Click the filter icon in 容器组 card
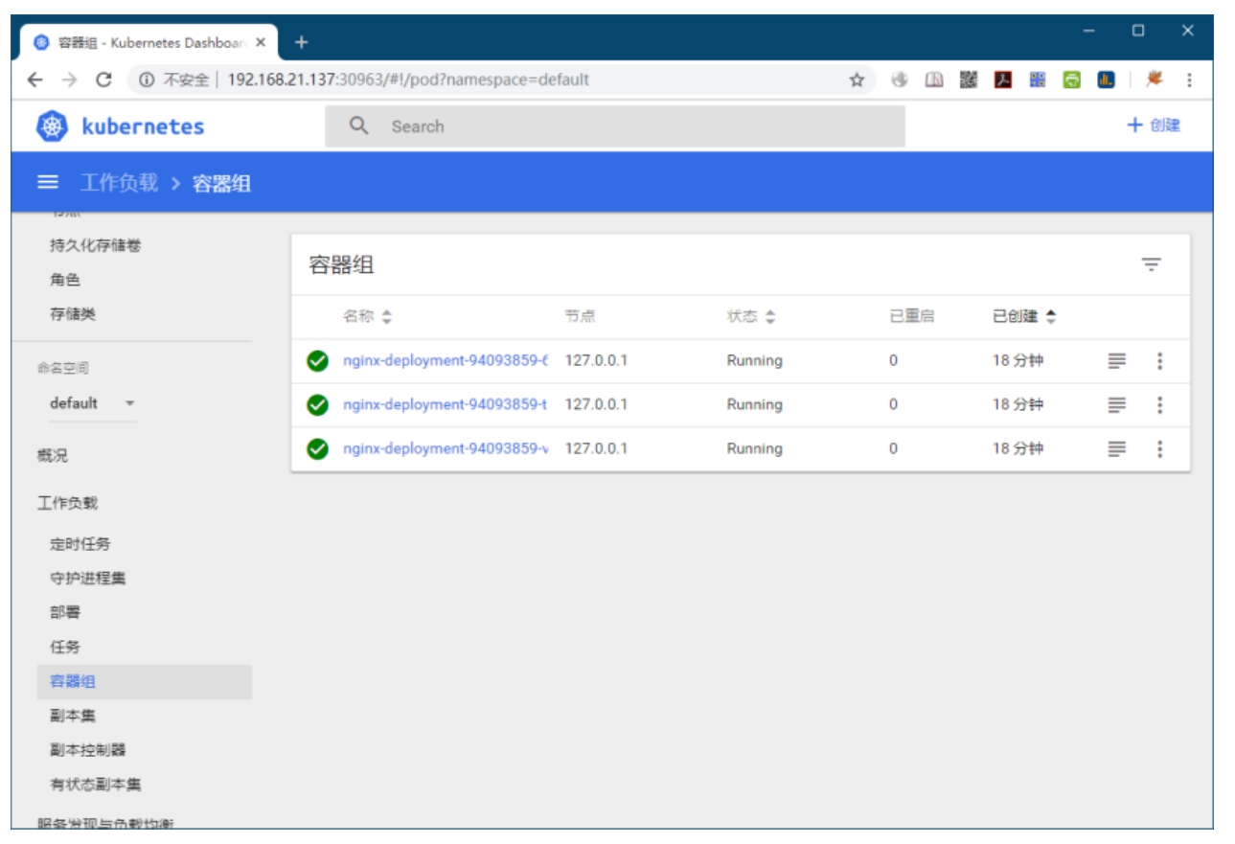 (x=1151, y=265)
